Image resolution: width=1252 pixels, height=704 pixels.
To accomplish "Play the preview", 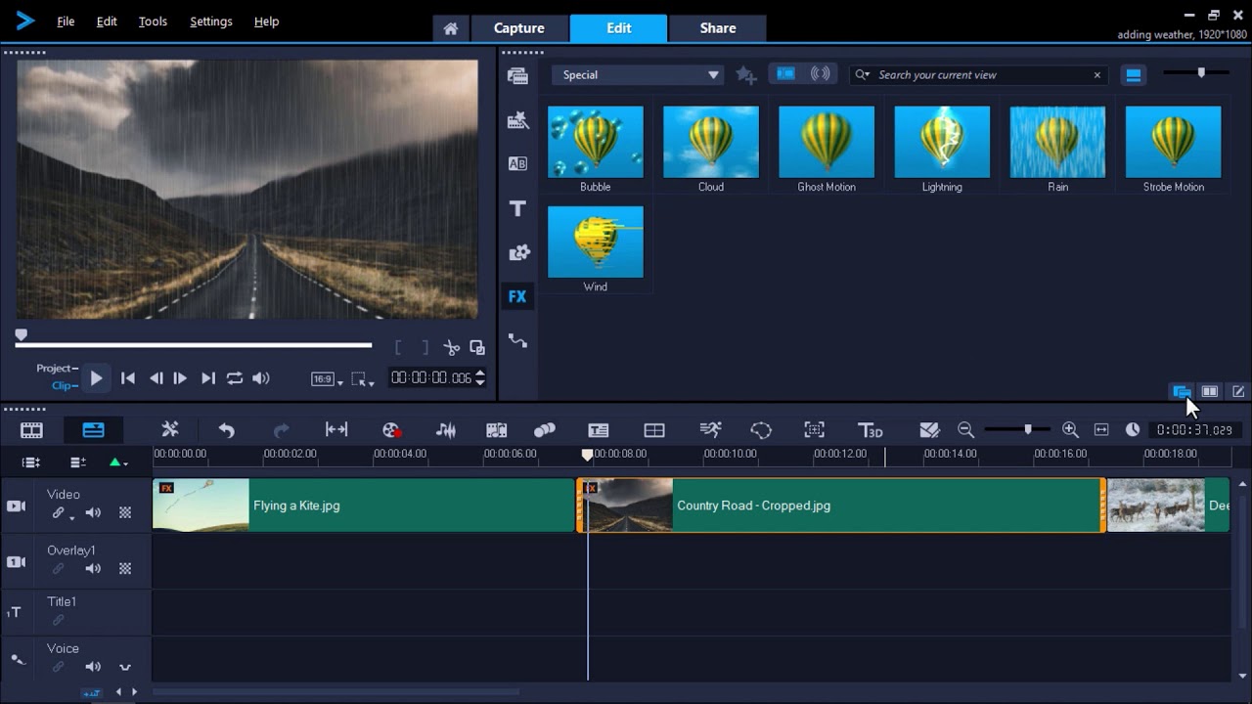I will (96, 378).
